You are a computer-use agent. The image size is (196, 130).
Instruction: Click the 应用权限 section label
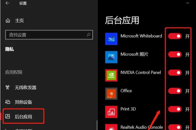[x=14, y=72]
